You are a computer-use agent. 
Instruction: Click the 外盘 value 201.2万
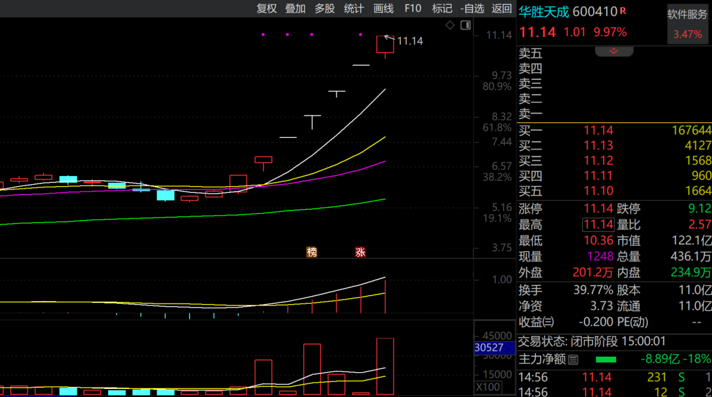pos(593,273)
